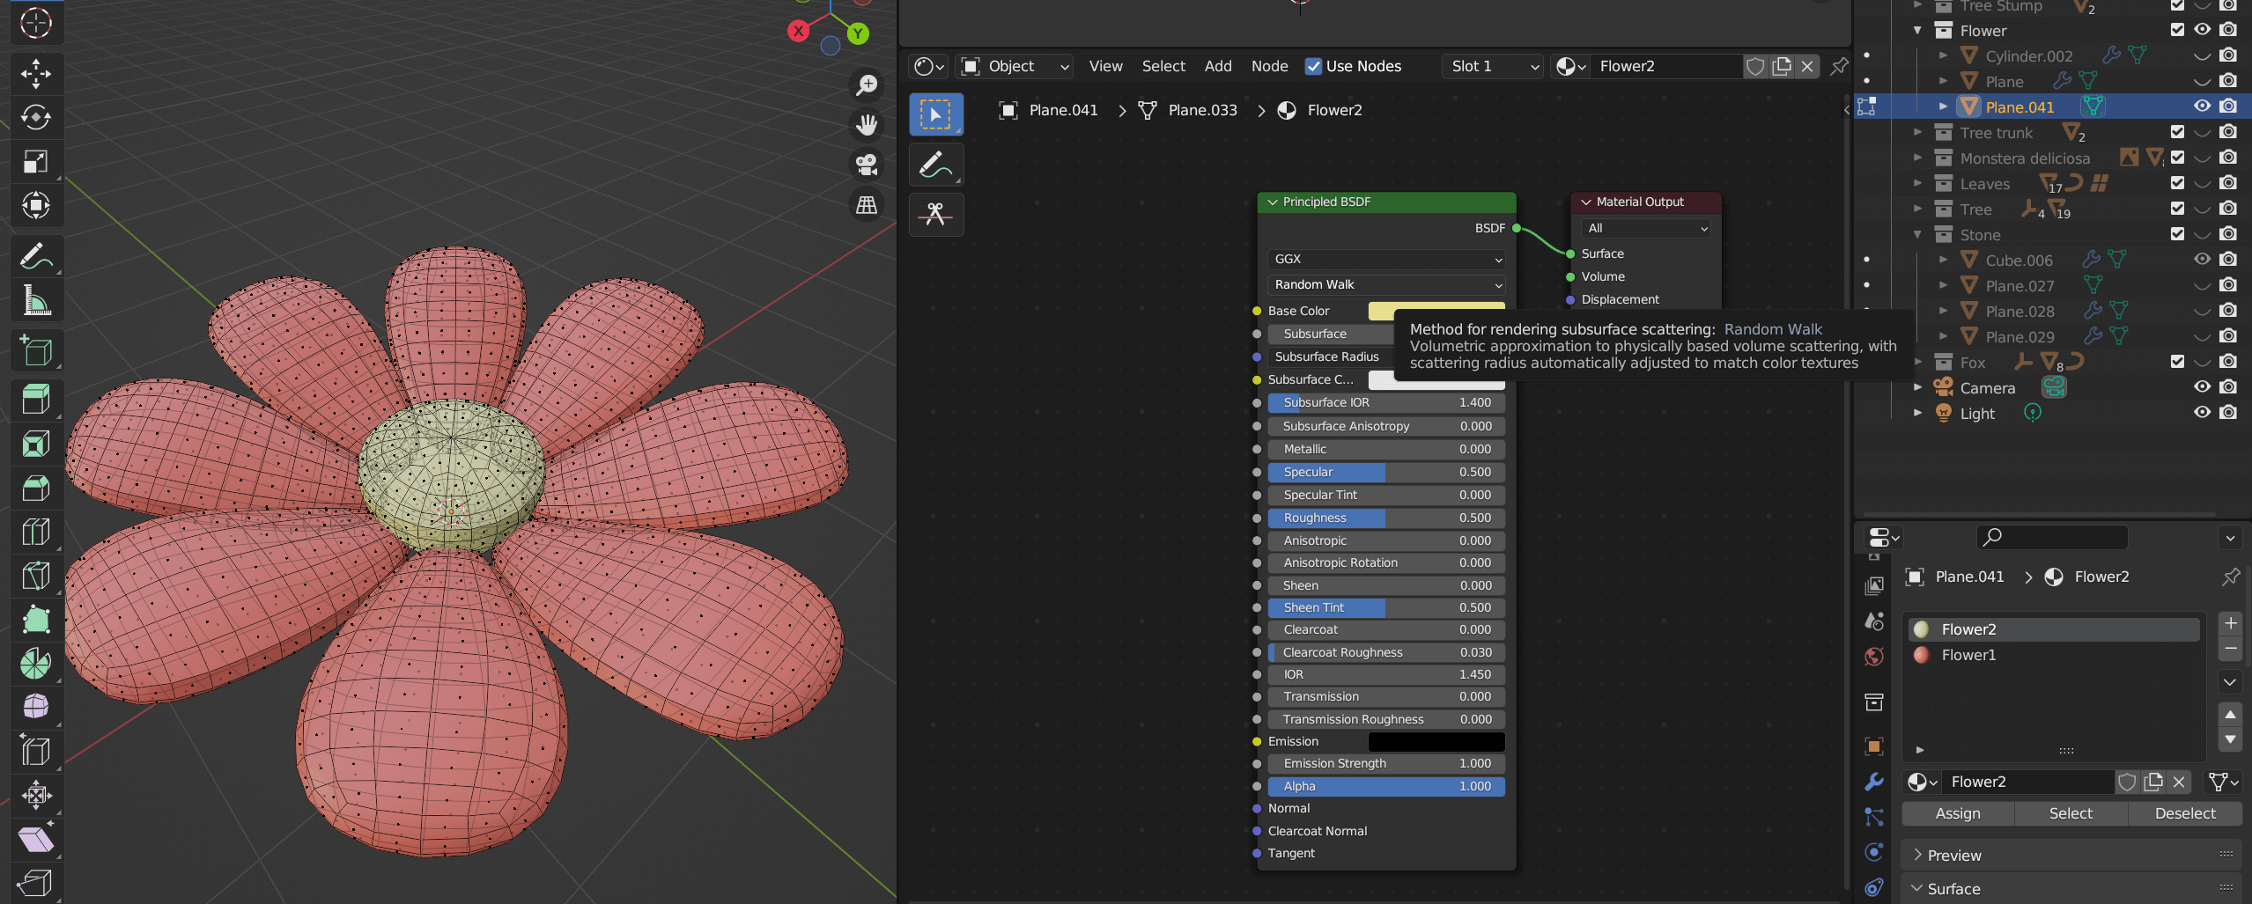Open the Object shader type dropdown

pos(1015,66)
